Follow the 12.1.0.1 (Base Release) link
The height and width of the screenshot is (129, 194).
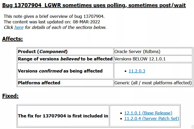pyautogui.click(x=148, y=113)
